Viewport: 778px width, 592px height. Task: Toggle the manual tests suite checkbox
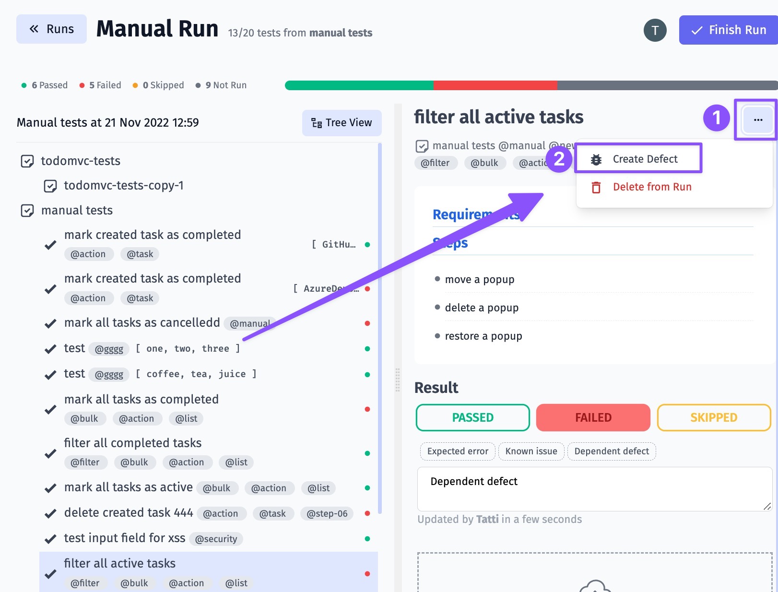27,211
